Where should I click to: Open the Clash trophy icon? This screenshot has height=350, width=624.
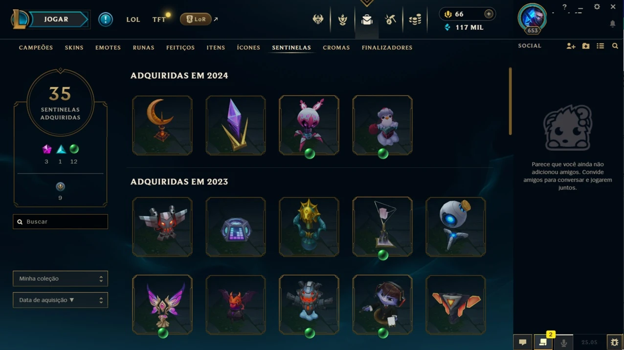point(343,20)
